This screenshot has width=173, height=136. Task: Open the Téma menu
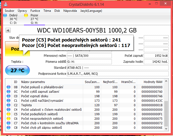(47, 11)
